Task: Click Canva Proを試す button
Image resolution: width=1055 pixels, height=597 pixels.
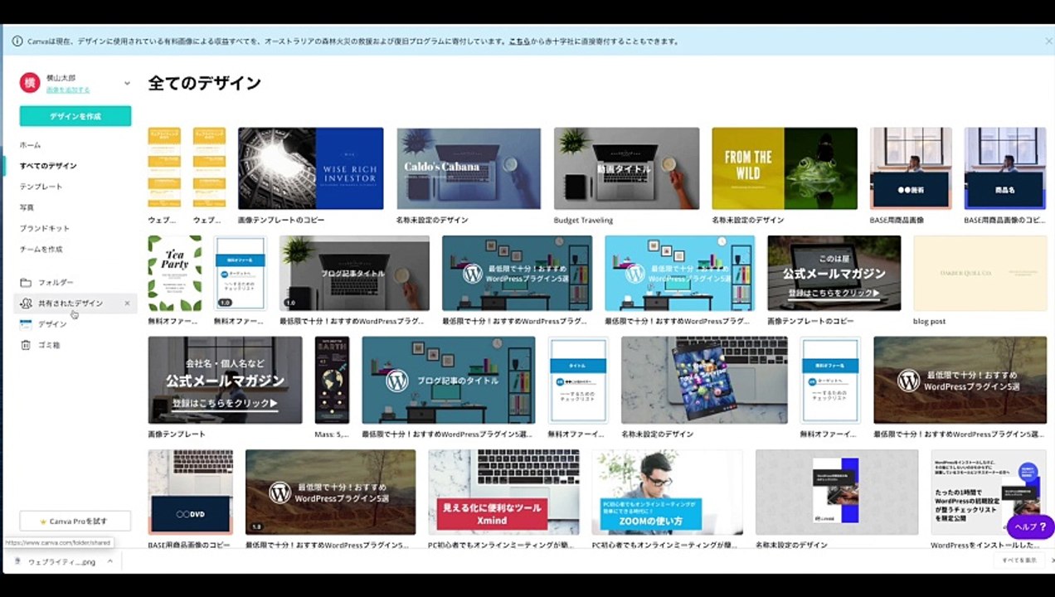Action: tap(75, 522)
